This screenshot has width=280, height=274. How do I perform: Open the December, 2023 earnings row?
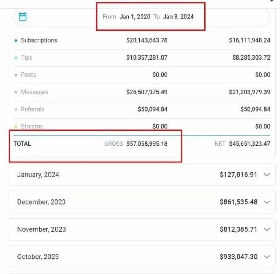pyautogui.click(x=142, y=202)
